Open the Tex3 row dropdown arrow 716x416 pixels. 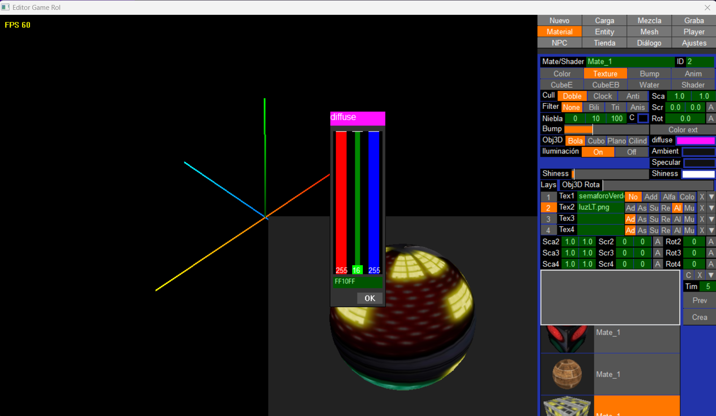pos(711,219)
